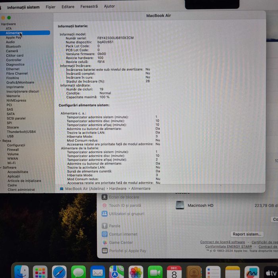This screenshot has width=278, height=278.
Task: Open Photos app in the Dock
Action: (136, 272)
